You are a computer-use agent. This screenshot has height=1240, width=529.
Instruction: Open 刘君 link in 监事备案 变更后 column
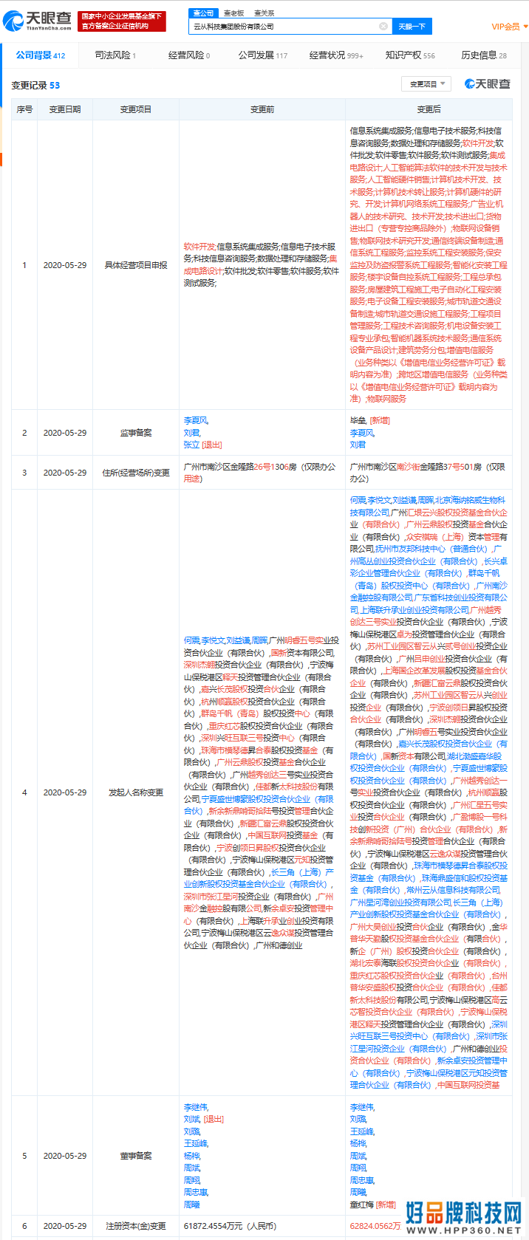pyautogui.click(x=358, y=445)
